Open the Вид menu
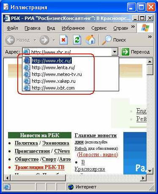This screenshot has height=194, width=158. 51,28
